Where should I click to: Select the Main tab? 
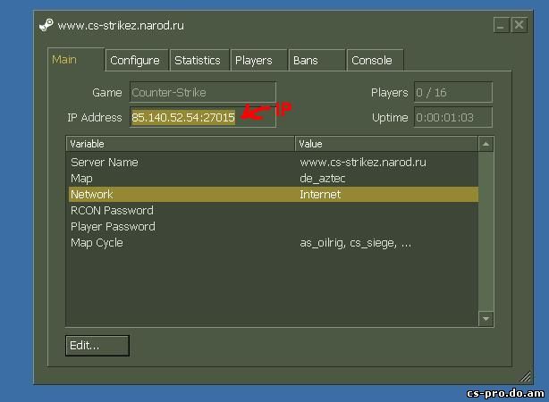pyautogui.click(x=64, y=60)
